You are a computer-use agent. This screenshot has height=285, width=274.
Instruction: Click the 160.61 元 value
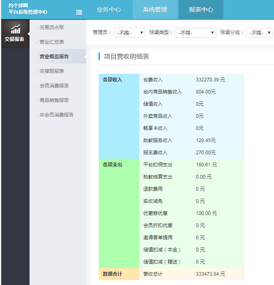click(x=206, y=165)
